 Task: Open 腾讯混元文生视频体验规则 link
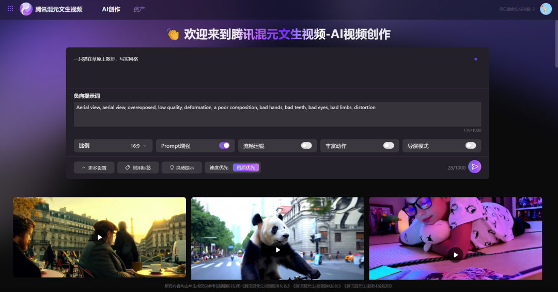369,286
